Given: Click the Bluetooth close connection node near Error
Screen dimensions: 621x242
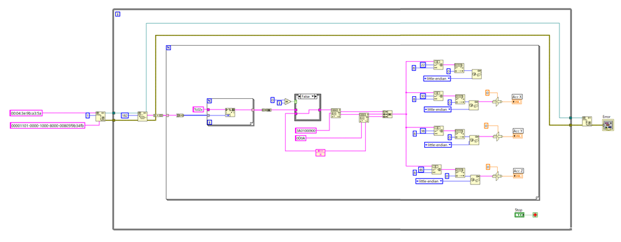Looking at the screenshot, I should 587,121.
